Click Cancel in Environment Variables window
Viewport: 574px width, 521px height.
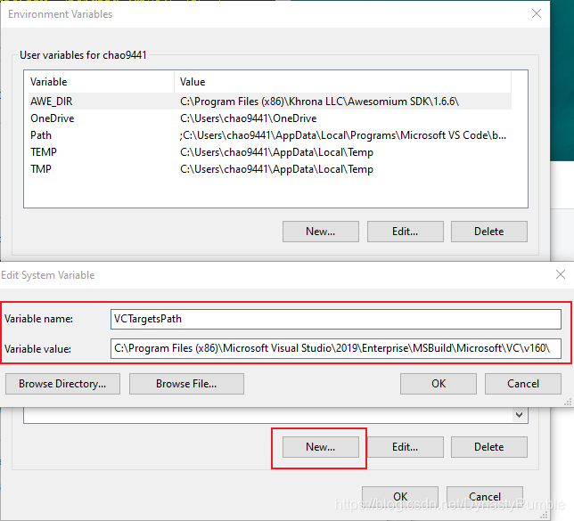pyautogui.click(x=485, y=496)
